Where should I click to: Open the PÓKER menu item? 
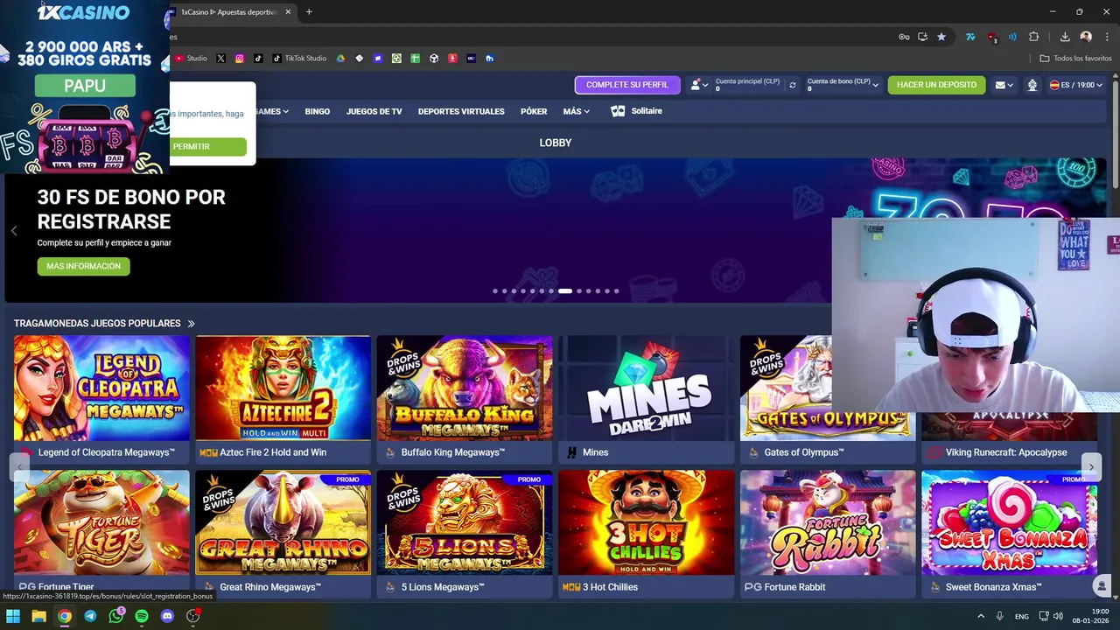pyautogui.click(x=534, y=111)
